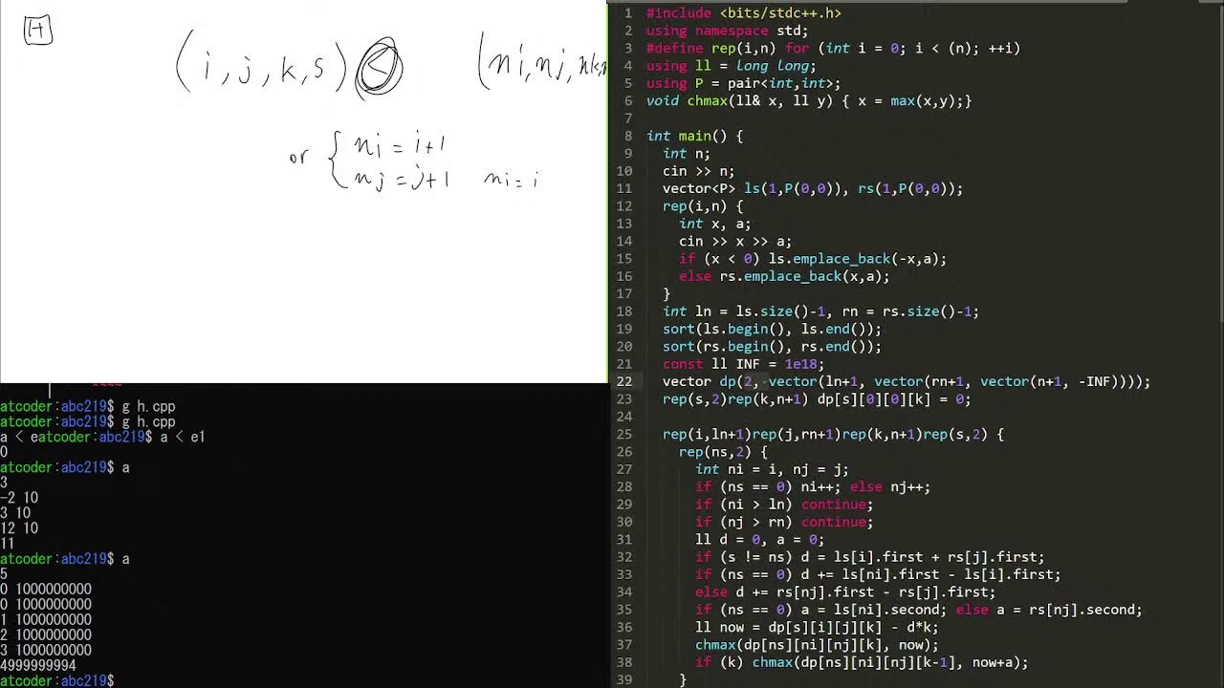The height and width of the screenshot is (688, 1224).
Task: Click the 'if (nj > rn) continue;' line
Action: click(784, 521)
